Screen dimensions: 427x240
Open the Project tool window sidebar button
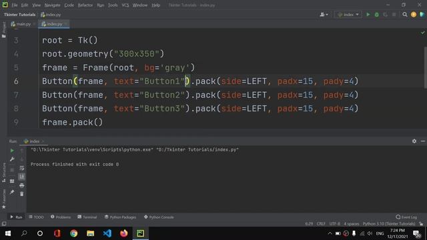[x=3, y=30]
